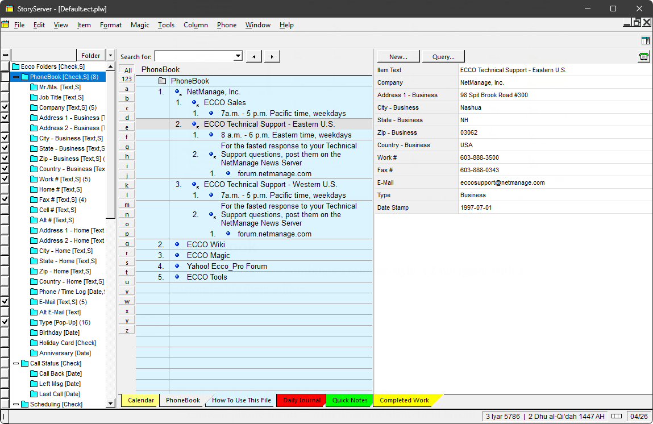The width and height of the screenshot is (653, 424).
Task: Click the bullet beside ECCO Tools
Action: pos(177,277)
